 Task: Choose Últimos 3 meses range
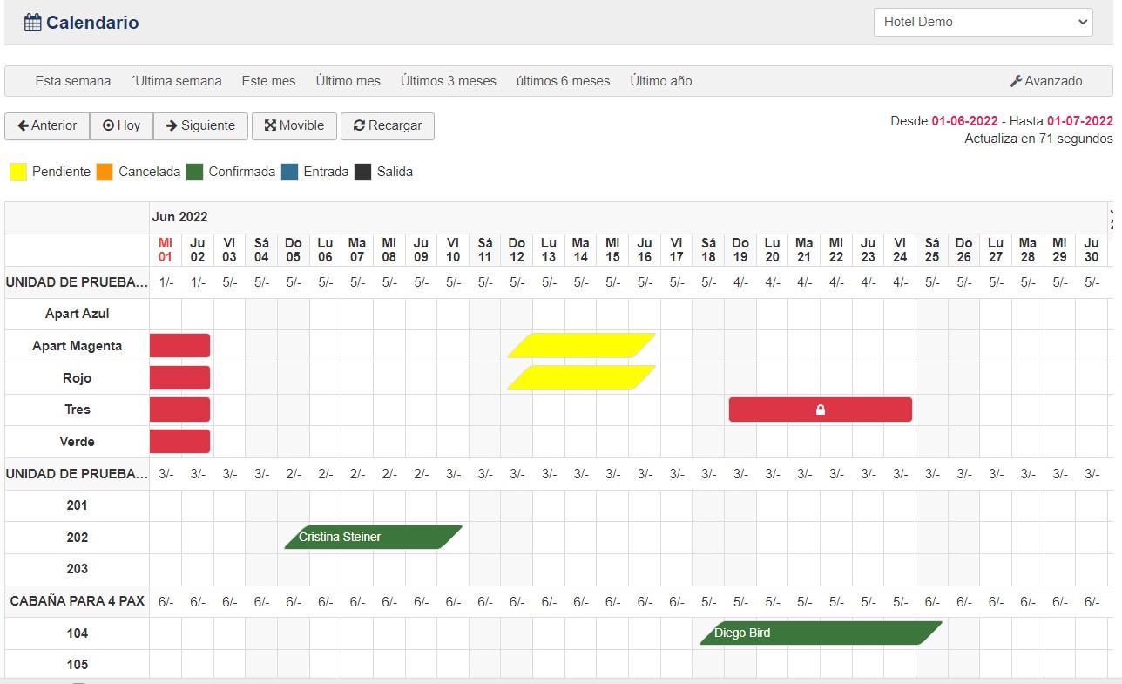pyautogui.click(x=448, y=81)
